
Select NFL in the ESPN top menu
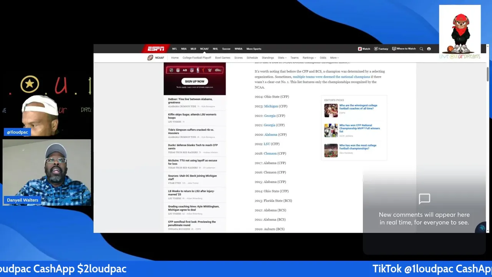(x=175, y=49)
